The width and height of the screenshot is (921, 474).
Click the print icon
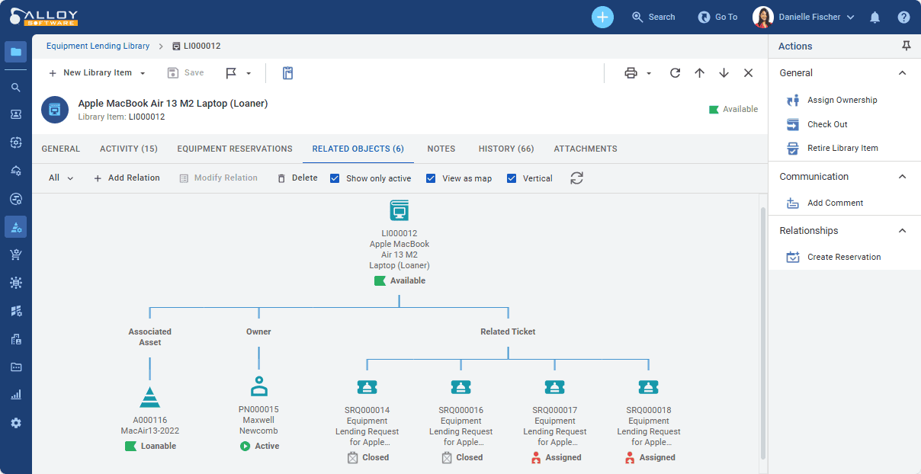click(631, 73)
